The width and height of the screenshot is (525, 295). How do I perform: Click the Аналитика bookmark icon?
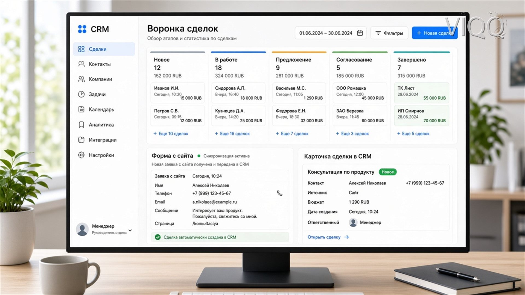click(81, 125)
